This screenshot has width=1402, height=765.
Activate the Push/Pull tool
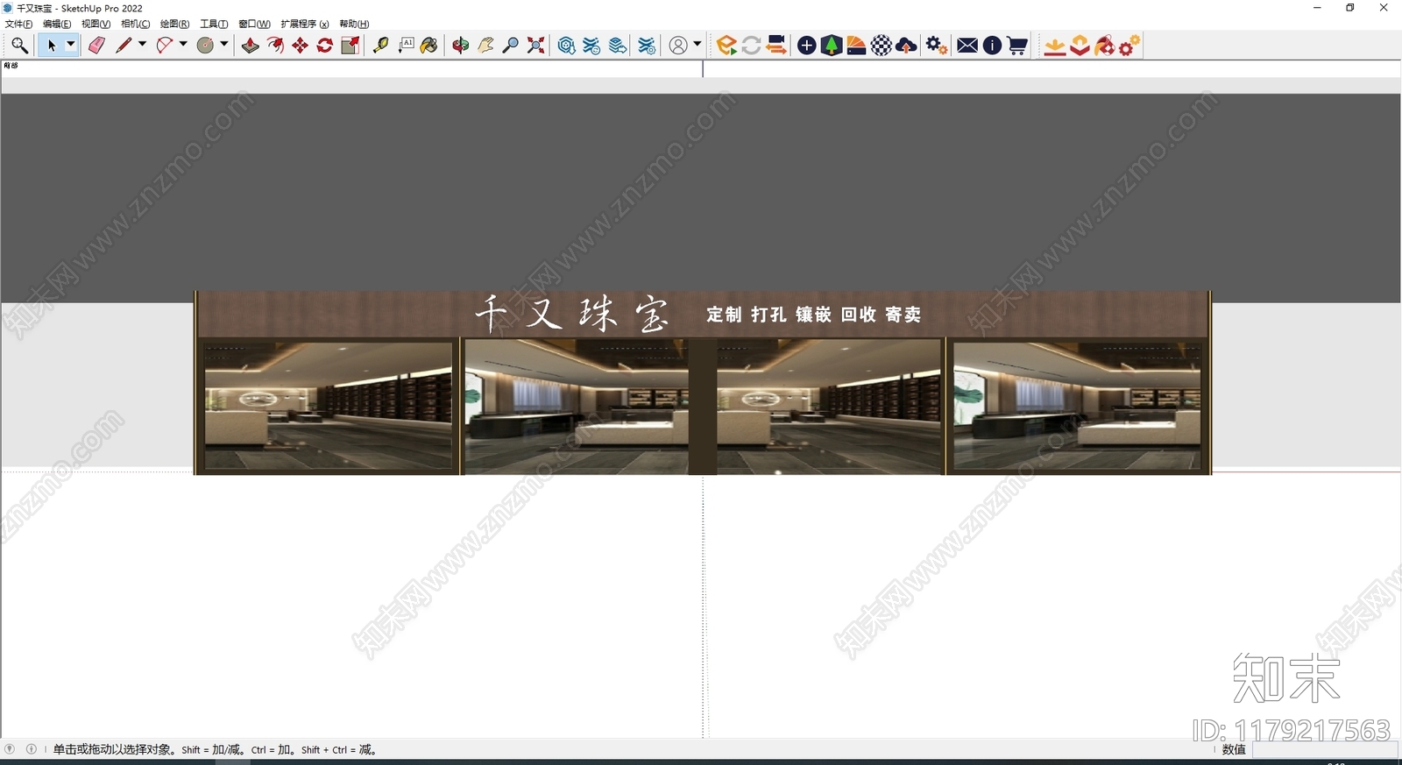251,46
